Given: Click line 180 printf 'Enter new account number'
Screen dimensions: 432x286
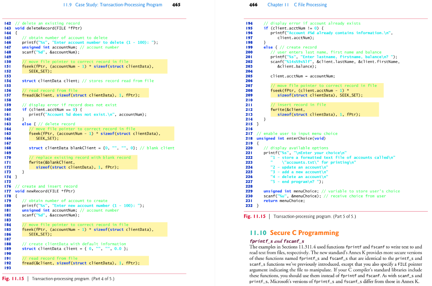Looking at the screenshot, I should pyautogui.click(x=83, y=205).
